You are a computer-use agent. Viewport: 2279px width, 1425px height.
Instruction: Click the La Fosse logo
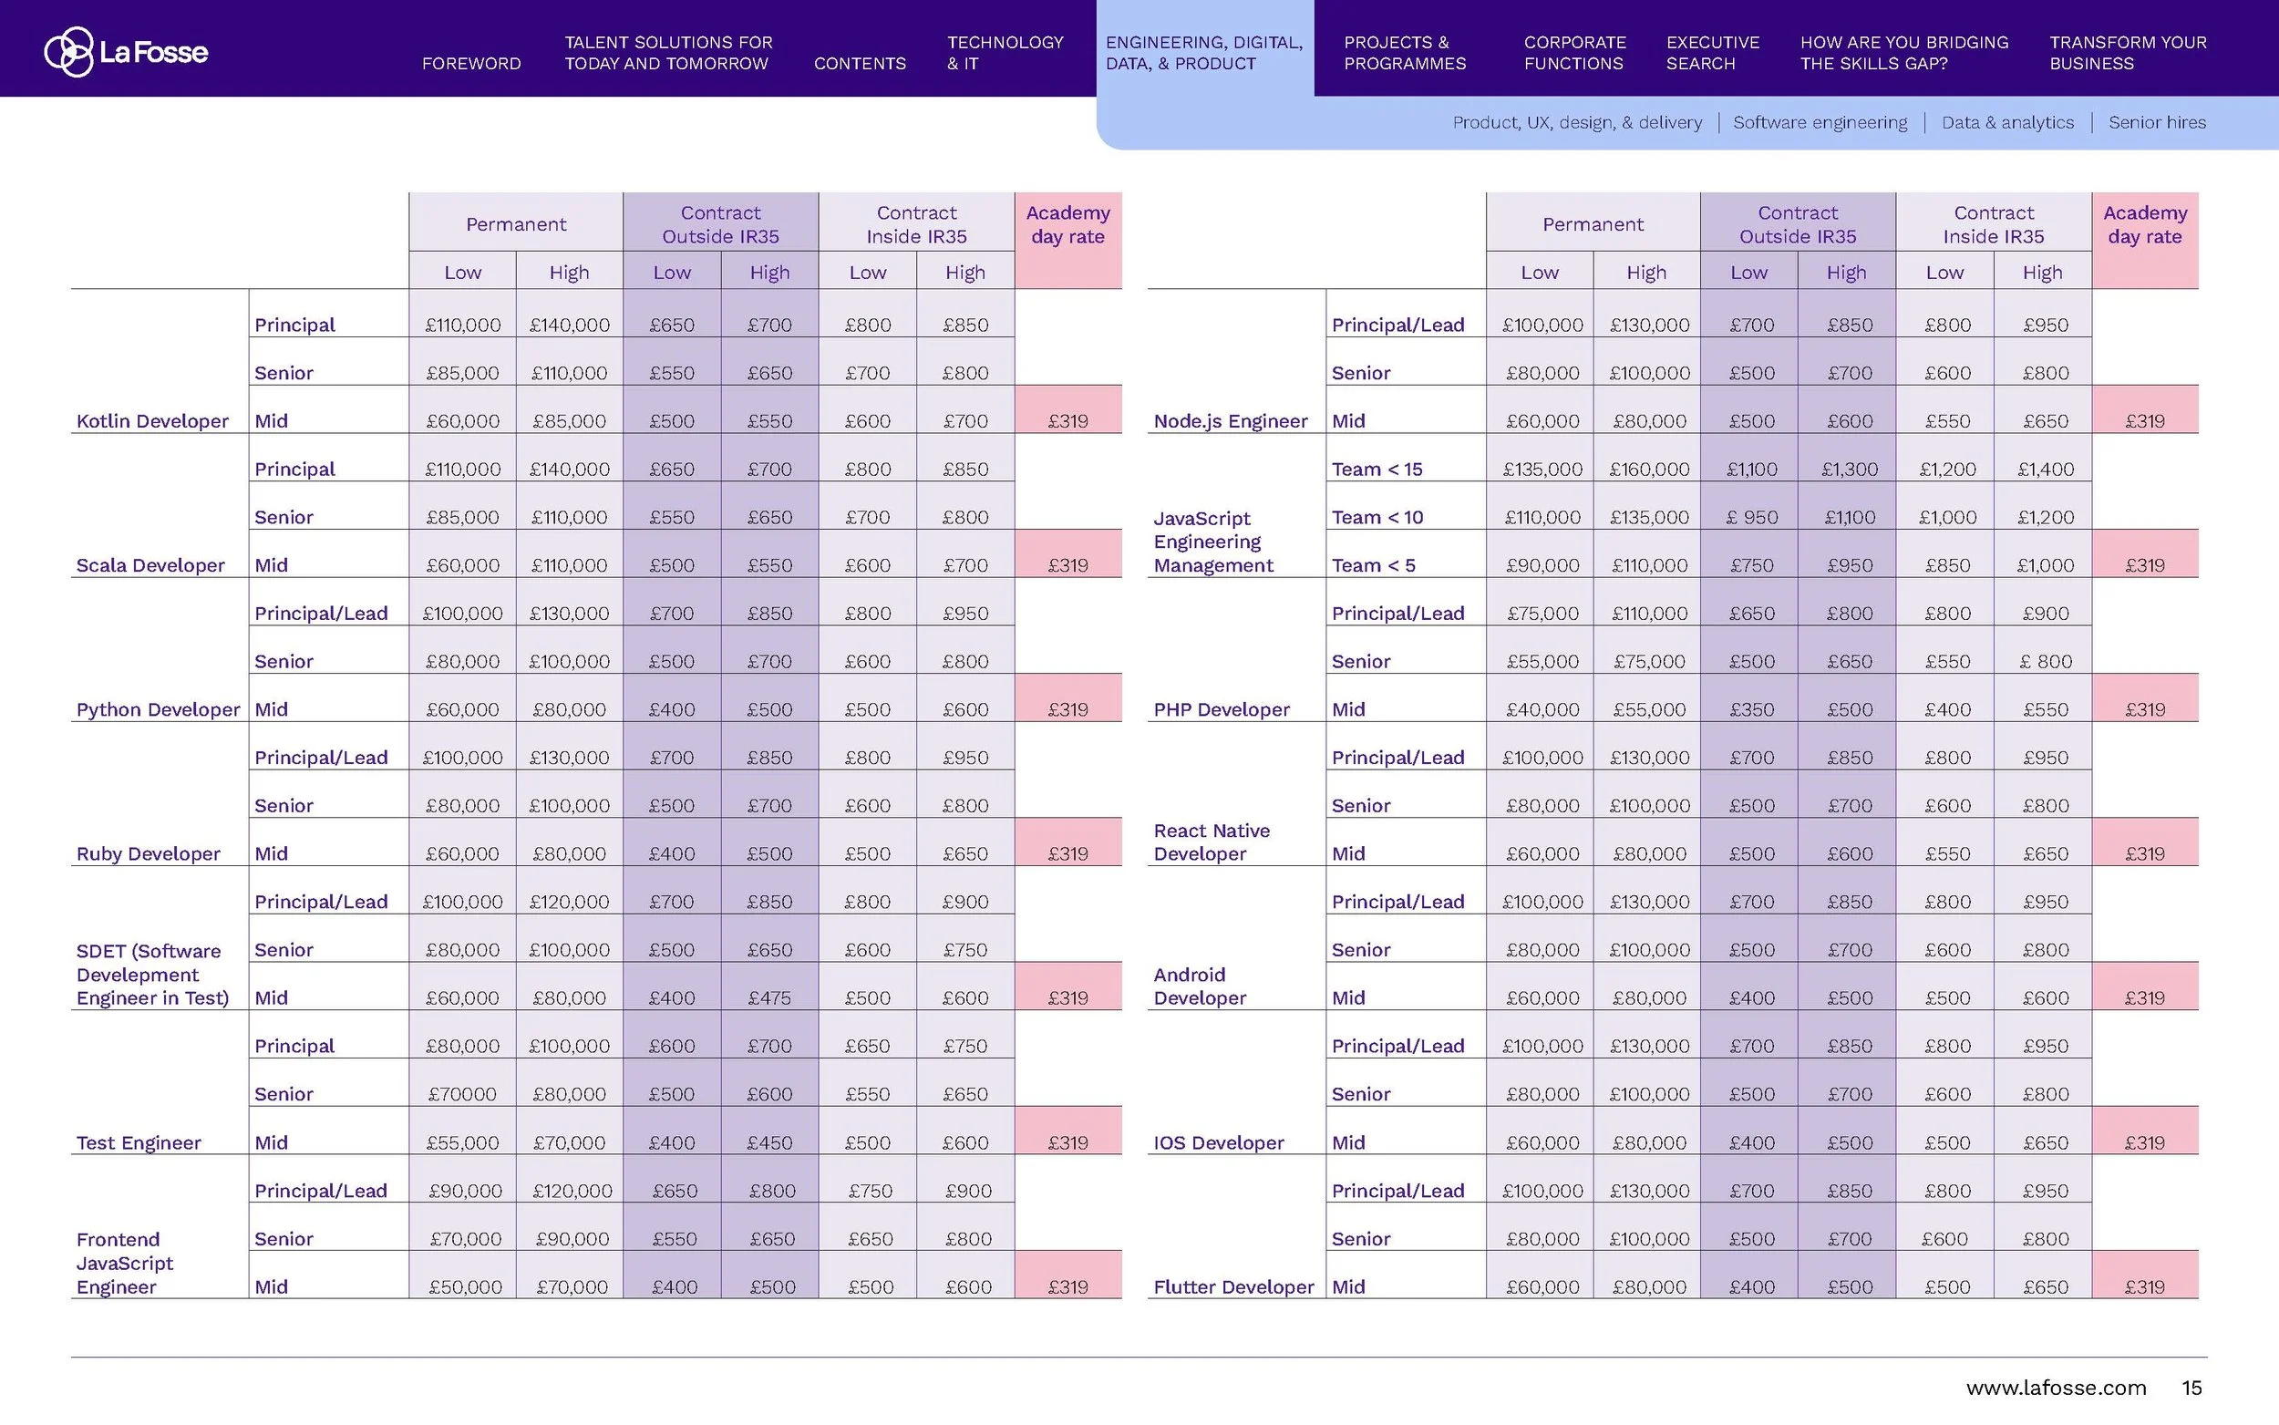pyautogui.click(x=125, y=52)
